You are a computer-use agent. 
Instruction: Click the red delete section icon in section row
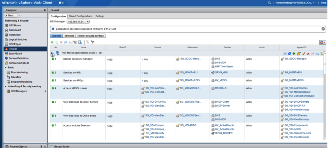point(308,54)
